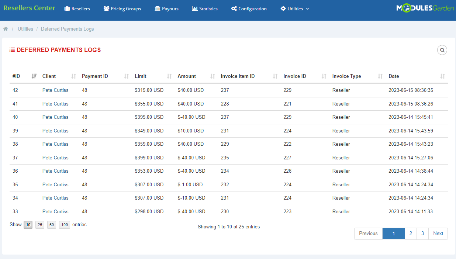Go to page 2
The height and width of the screenshot is (259, 456).
tap(411, 234)
